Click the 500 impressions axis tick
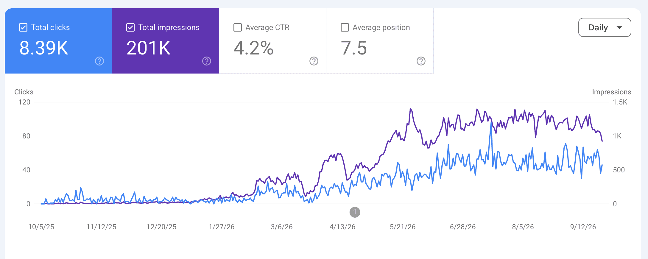Screen dimensions: 648x259 click(619, 170)
